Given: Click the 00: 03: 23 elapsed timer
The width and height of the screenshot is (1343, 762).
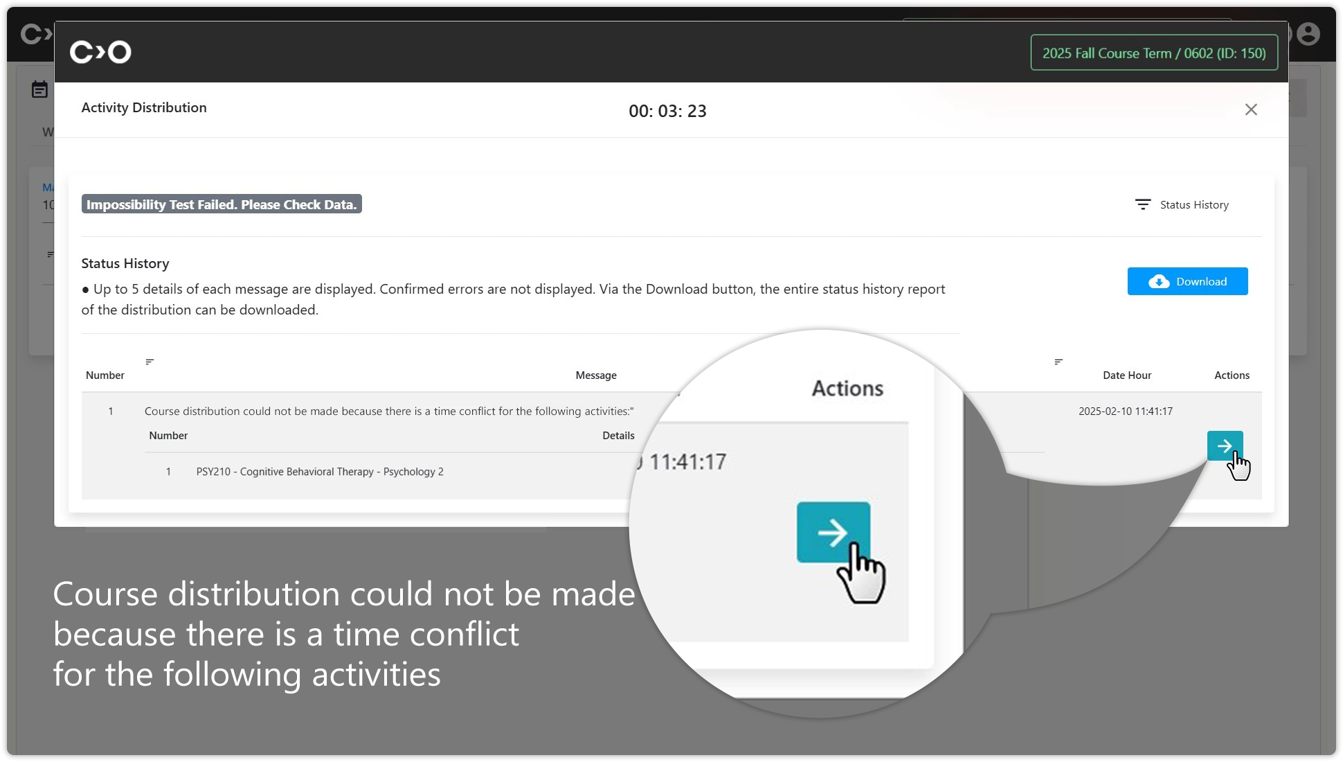Looking at the screenshot, I should click(667, 111).
